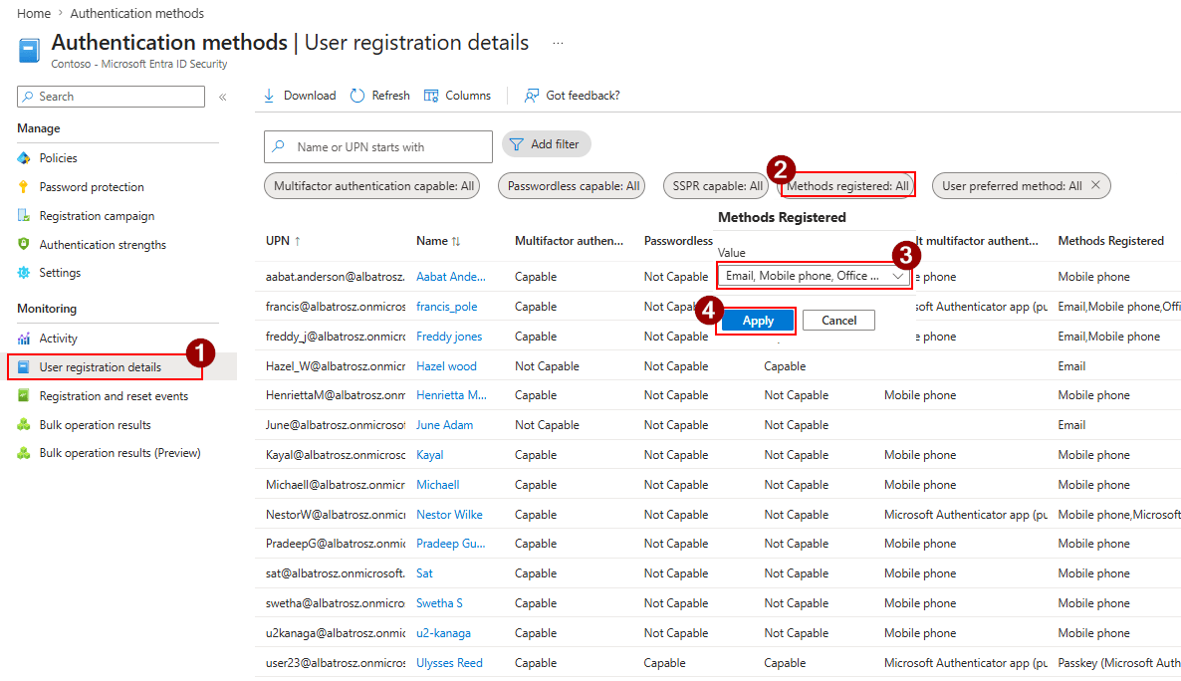The image size is (1181, 681).
Task: Open user Pradeep Gu... link
Action: [x=450, y=544]
